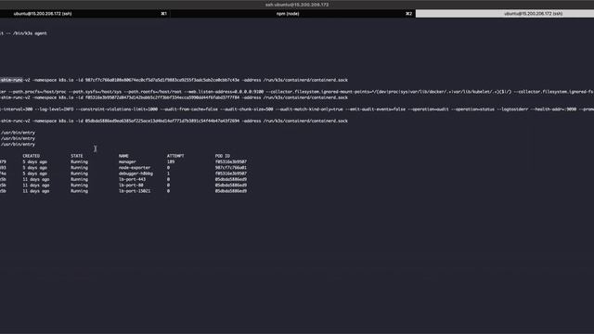The width and height of the screenshot is (594, 334).
Task: Click the debugger container name
Action: [136, 173]
